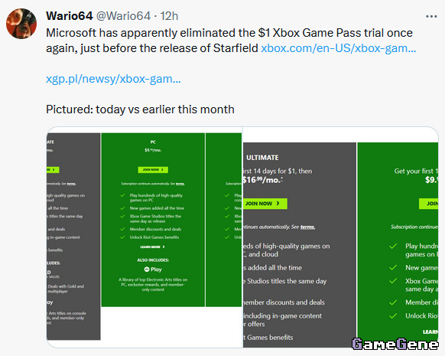Click the Ultimate plan JOIN NOW button
445x356 pixels.
(x=265, y=204)
